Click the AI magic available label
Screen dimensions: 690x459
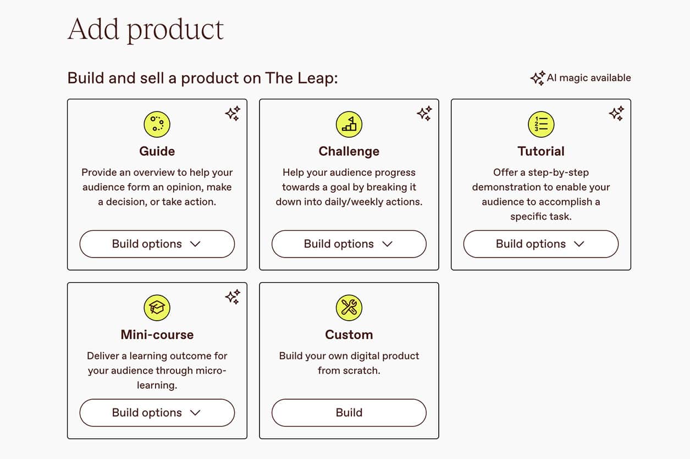(x=589, y=77)
